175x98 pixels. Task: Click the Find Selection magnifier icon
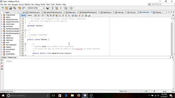(48, 16)
